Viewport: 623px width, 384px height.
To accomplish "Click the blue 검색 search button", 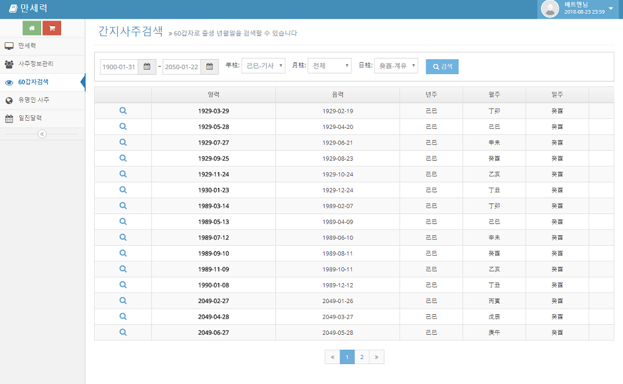I will (442, 67).
